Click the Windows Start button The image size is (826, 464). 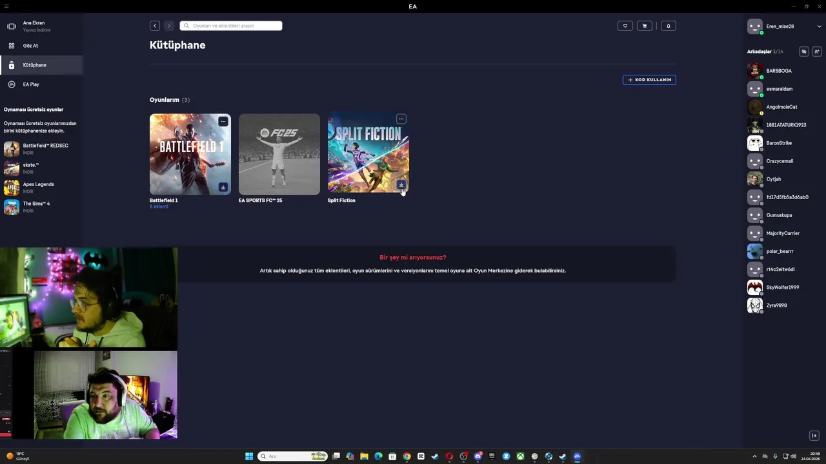coord(249,456)
